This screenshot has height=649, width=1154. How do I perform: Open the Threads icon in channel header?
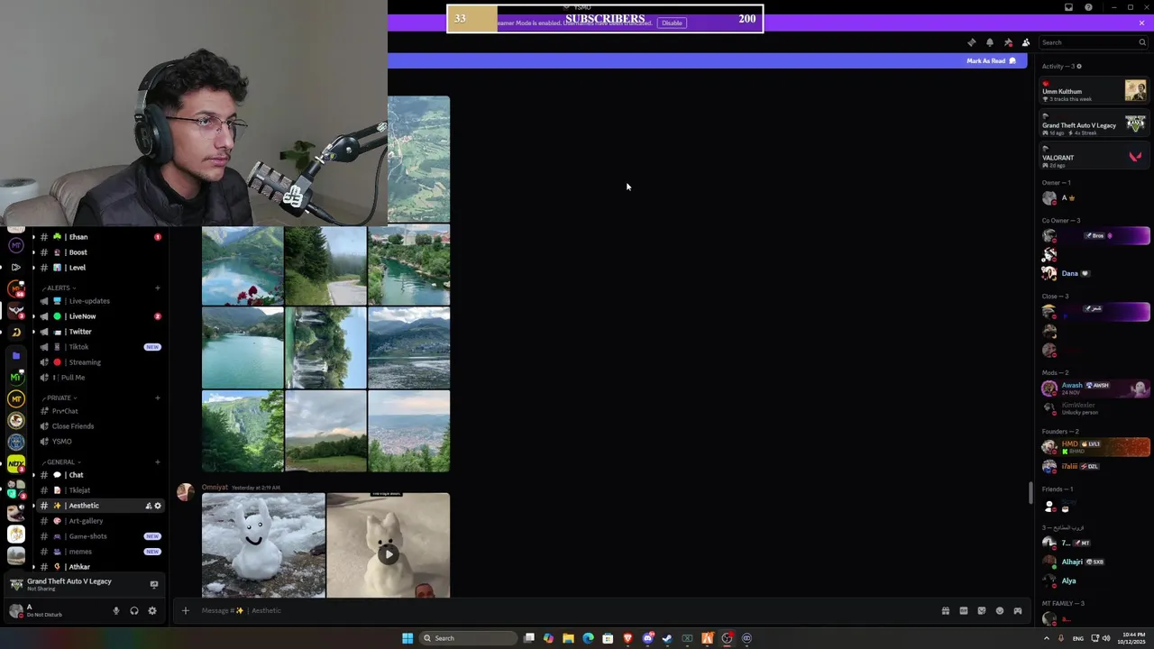(x=971, y=42)
